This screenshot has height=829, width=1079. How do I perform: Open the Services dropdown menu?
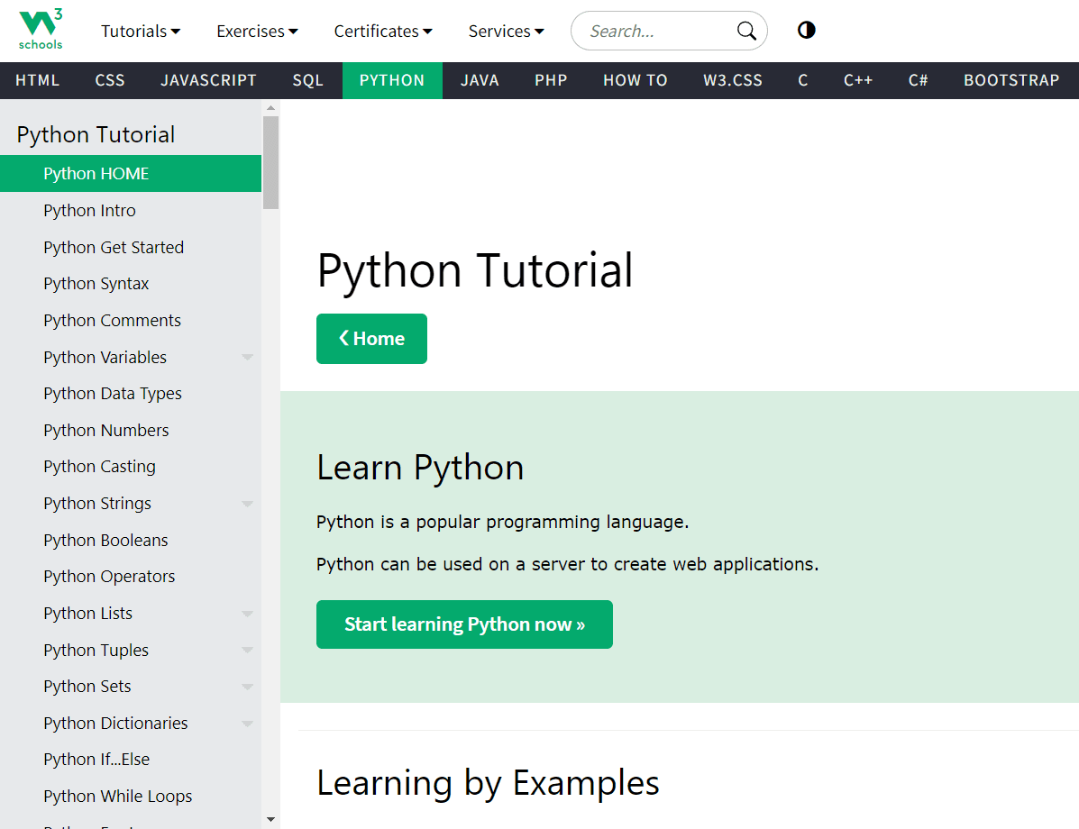point(506,32)
